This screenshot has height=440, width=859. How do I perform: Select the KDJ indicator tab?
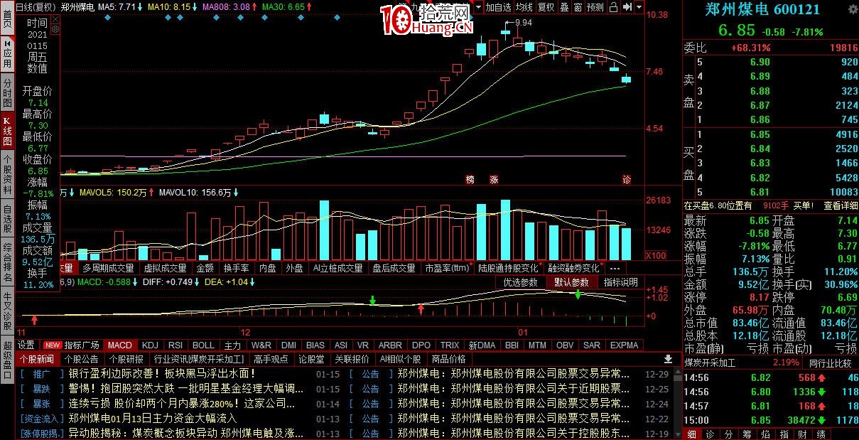150,345
